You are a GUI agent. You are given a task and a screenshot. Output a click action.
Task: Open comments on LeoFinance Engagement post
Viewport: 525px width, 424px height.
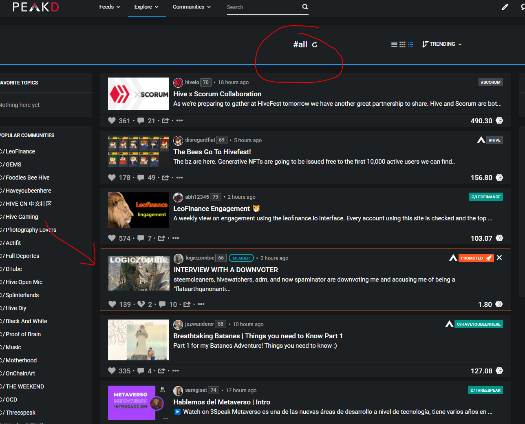click(141, 238)
